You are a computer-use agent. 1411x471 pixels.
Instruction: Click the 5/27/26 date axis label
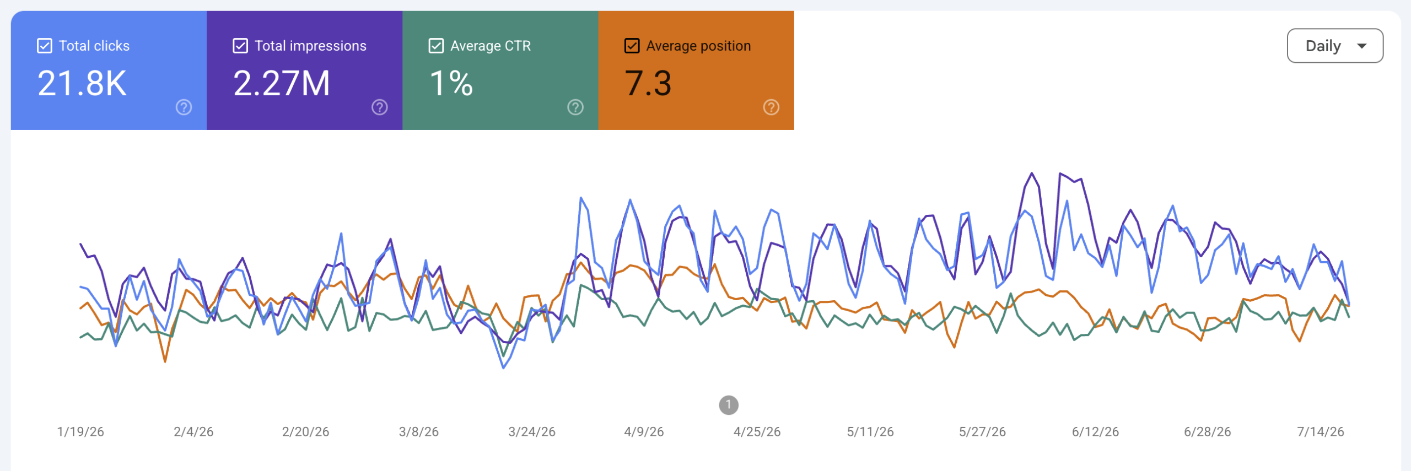coord(982,432)
